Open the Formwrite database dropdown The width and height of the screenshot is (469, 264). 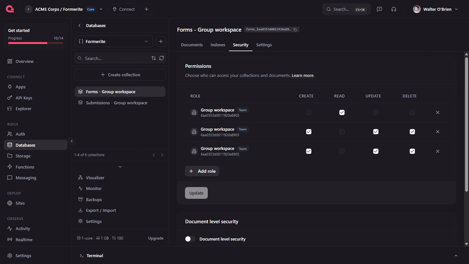[114, 41]
